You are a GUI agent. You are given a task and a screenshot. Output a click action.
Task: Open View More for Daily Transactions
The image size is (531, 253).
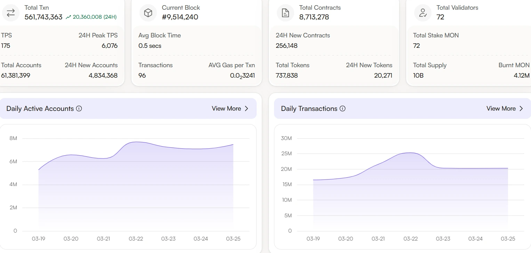coord(501,108)
